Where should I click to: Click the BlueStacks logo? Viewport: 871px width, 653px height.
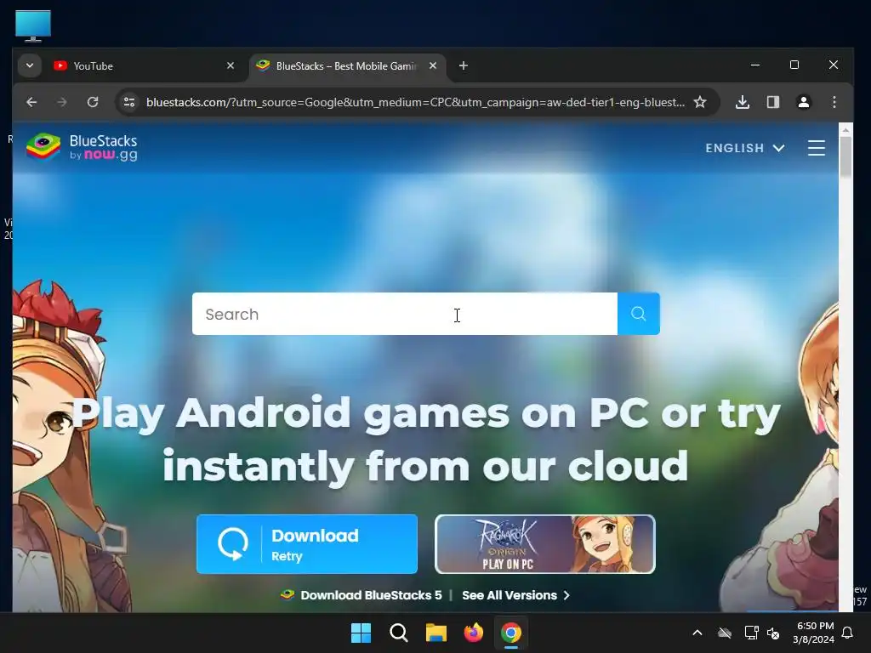click(82, 147)
